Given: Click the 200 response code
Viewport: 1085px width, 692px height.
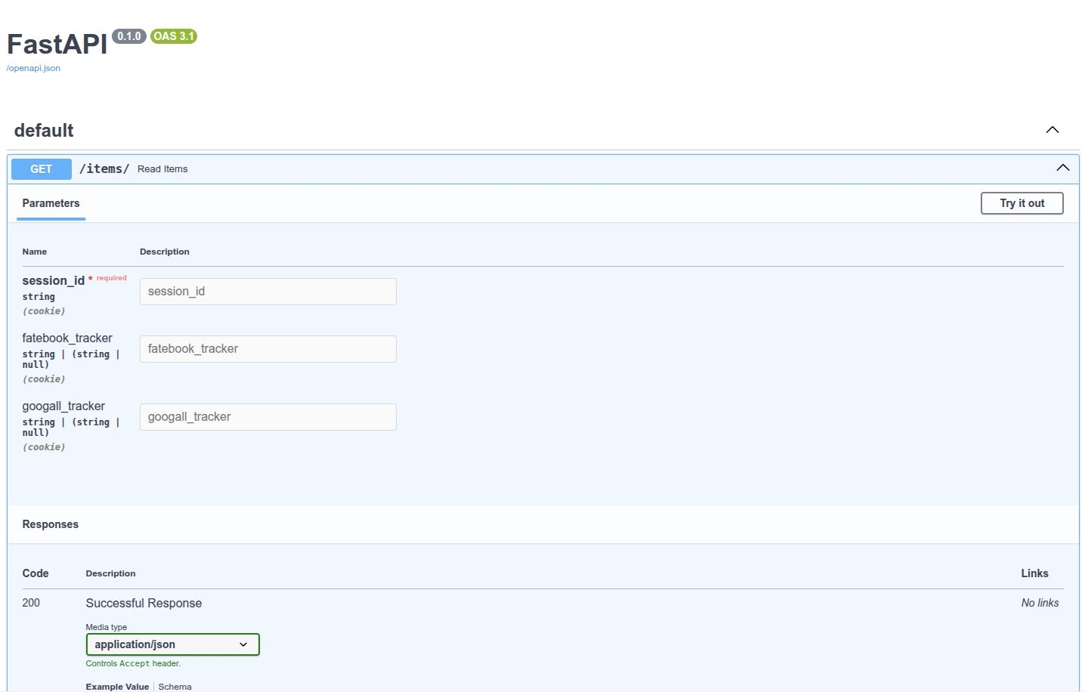Looking at the screenshot, I should tap(31, 603).
